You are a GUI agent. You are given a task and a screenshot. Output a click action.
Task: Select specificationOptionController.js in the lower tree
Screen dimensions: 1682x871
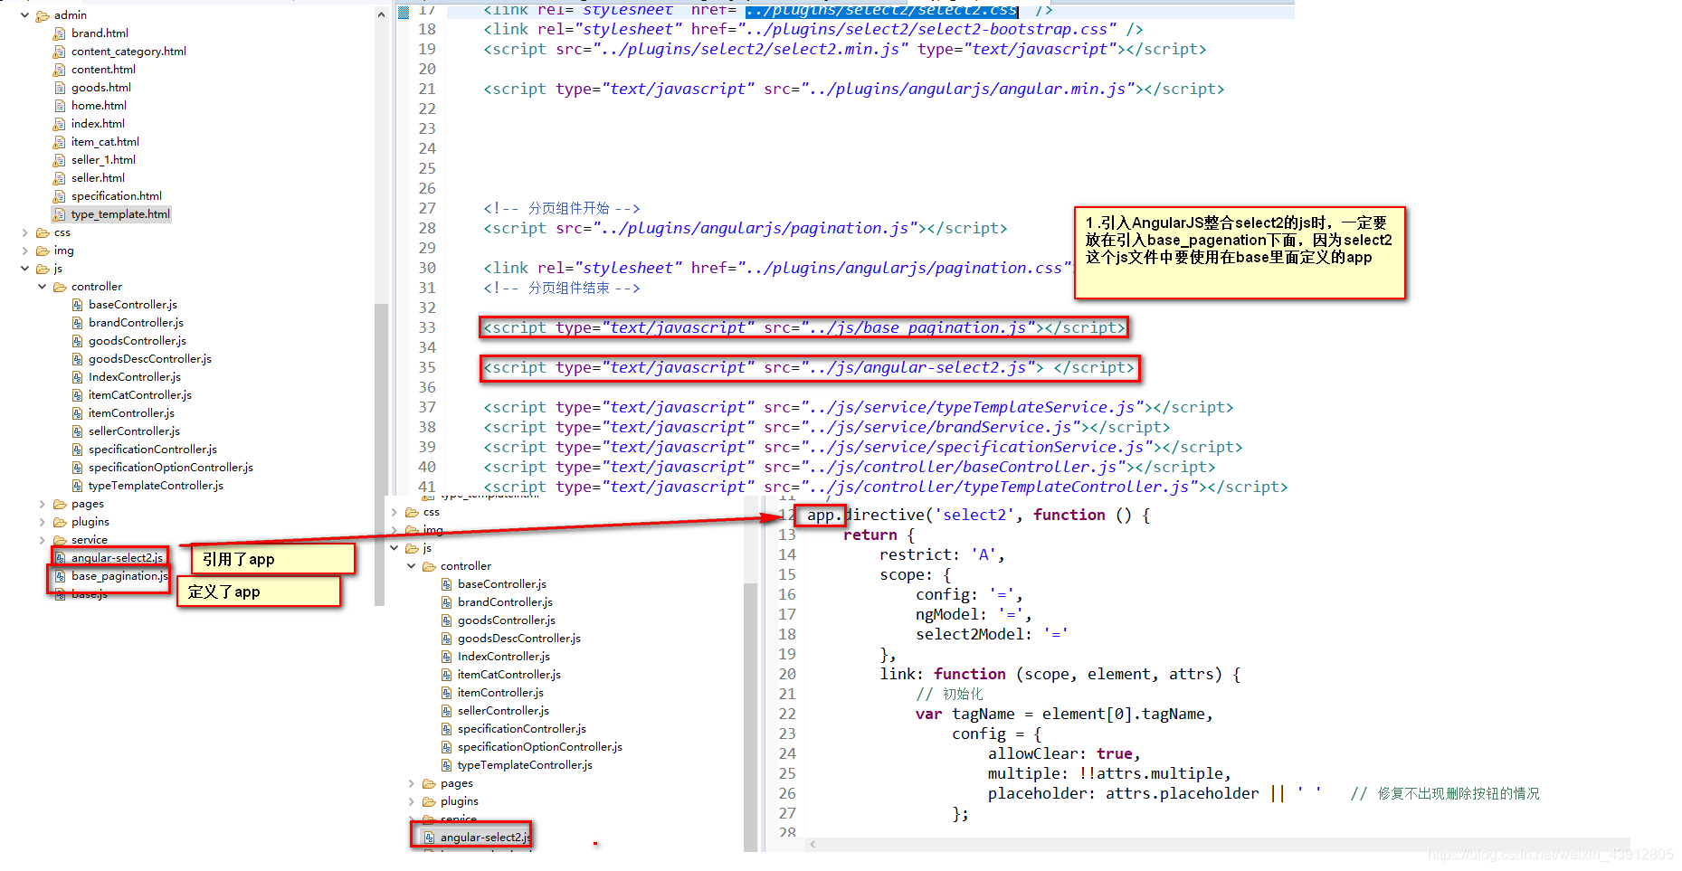540,747
